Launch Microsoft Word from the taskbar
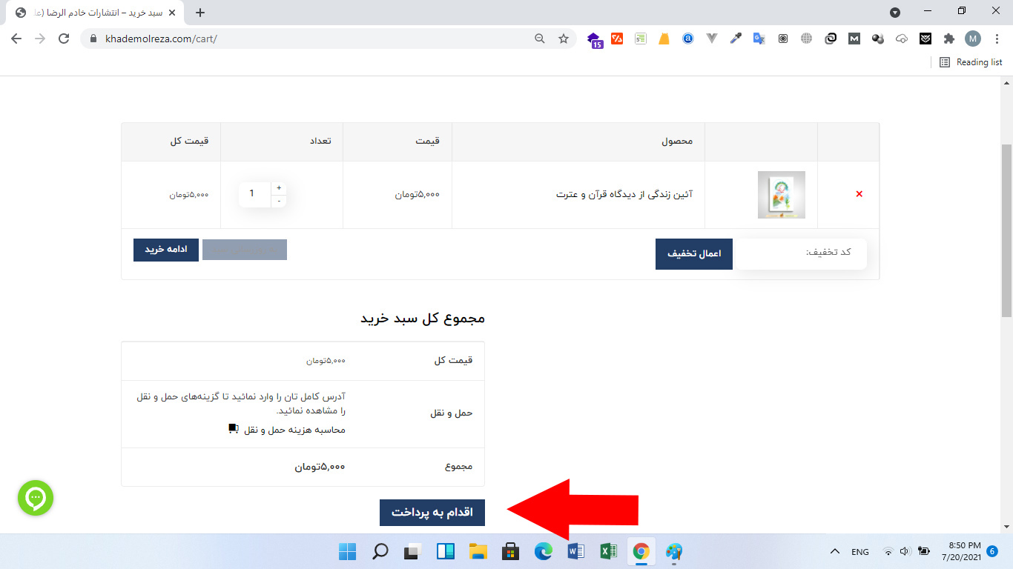 (x=575, y=551)
